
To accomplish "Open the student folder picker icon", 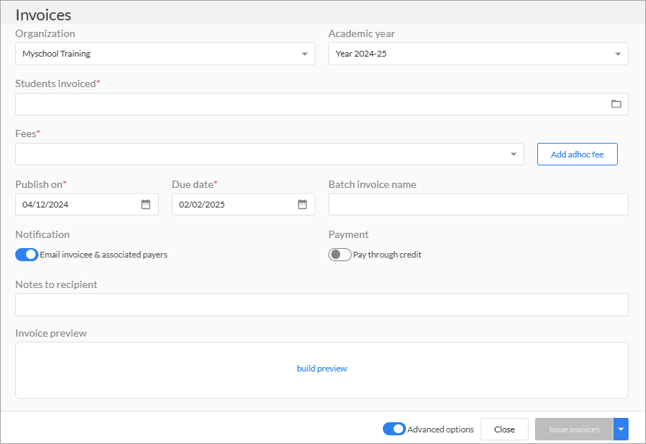I will (x=616, y=104).
